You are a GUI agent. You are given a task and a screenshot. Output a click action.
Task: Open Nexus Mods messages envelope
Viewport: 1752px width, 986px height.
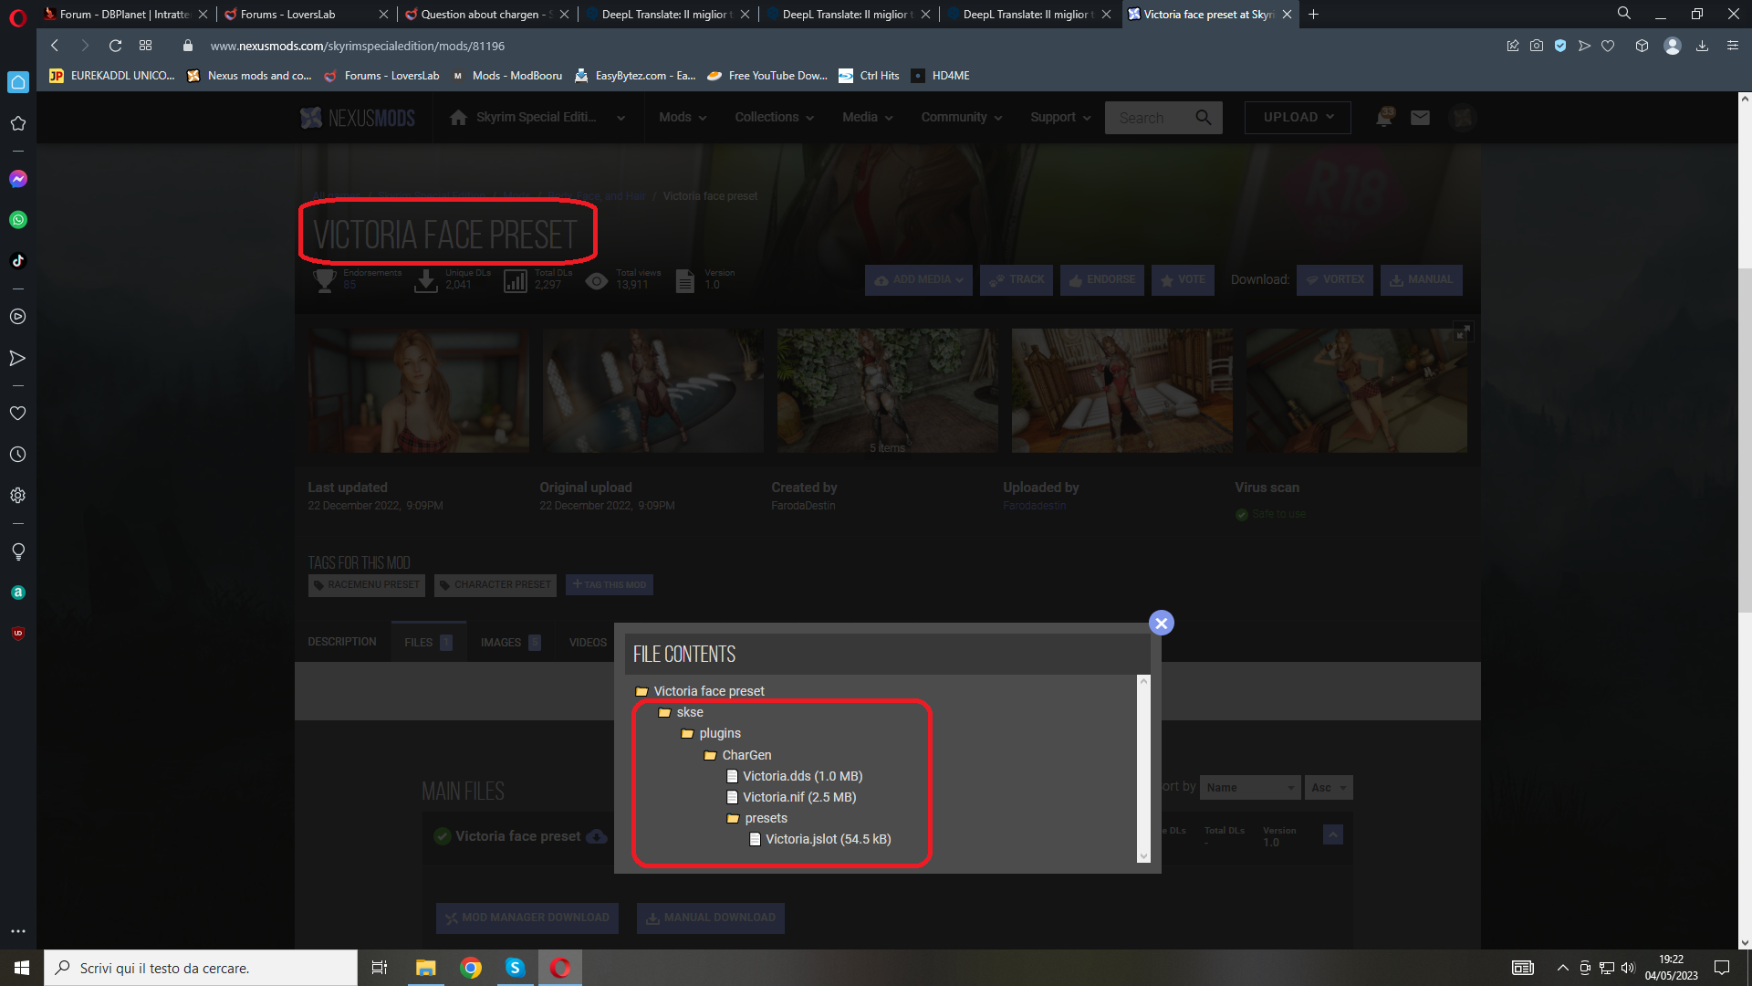[1420, 117]
